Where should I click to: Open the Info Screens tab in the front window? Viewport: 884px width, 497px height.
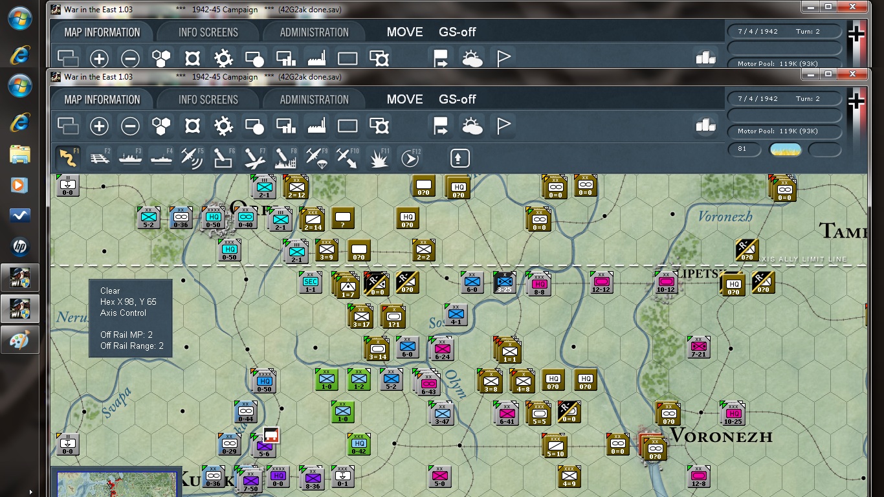208,100
